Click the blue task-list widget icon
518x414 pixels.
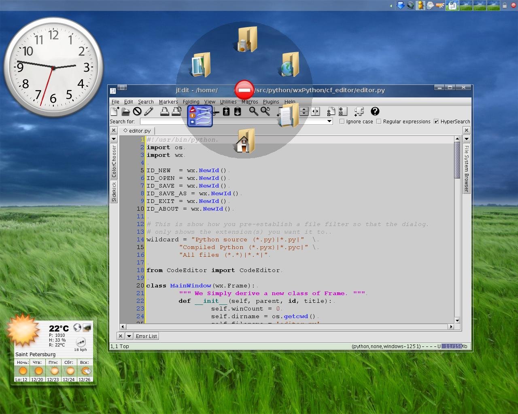200,116
